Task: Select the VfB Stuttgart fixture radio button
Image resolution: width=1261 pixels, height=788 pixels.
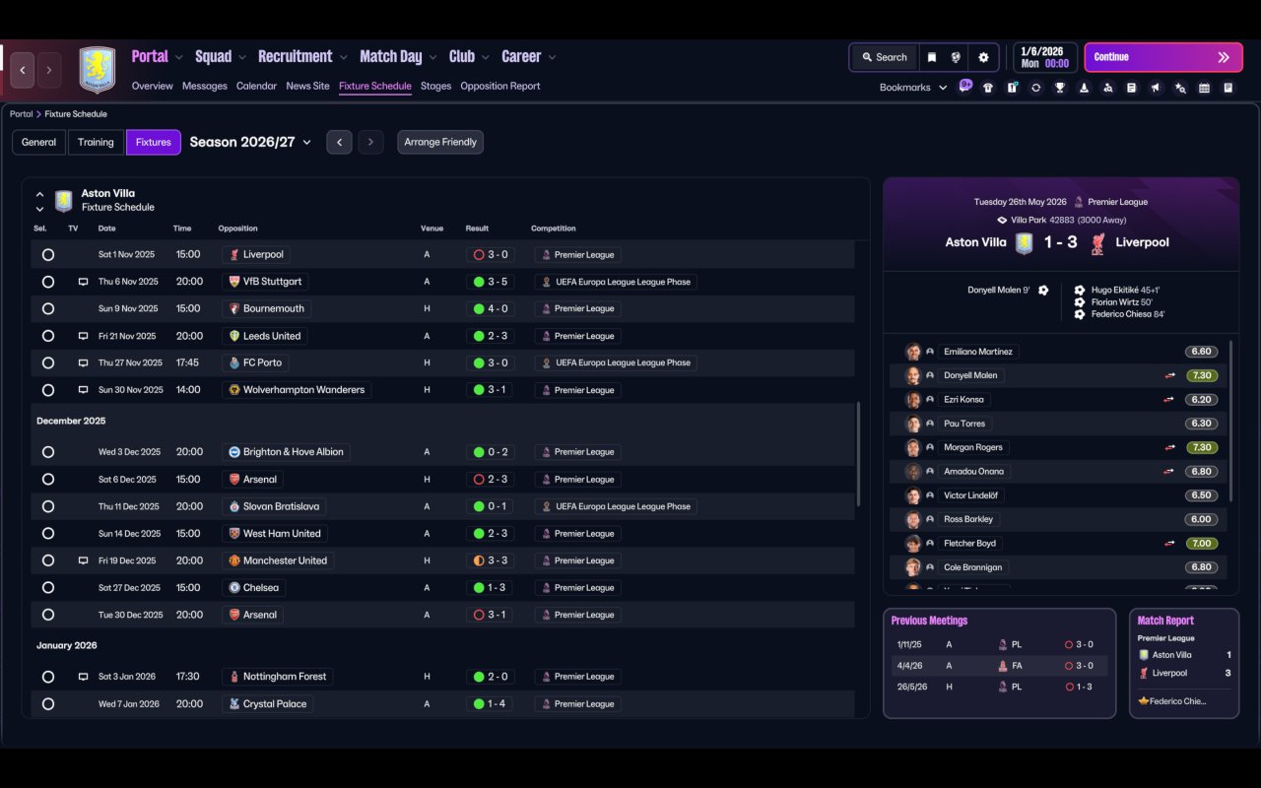Action: coord(48,282)
